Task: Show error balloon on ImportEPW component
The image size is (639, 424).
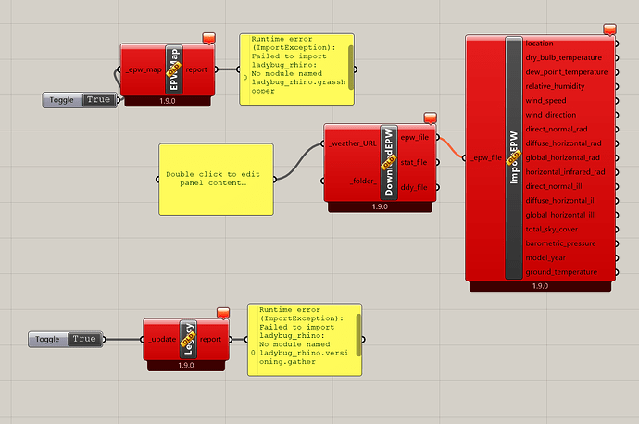Action: pos(608,31)
